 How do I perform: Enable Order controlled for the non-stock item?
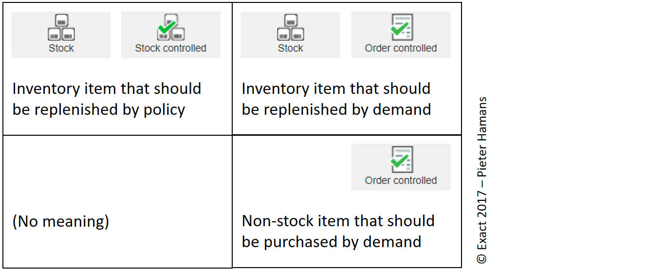point(401,167)
